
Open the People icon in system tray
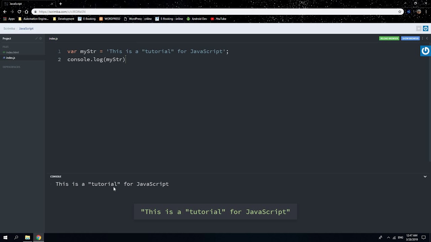coord(380,238)
